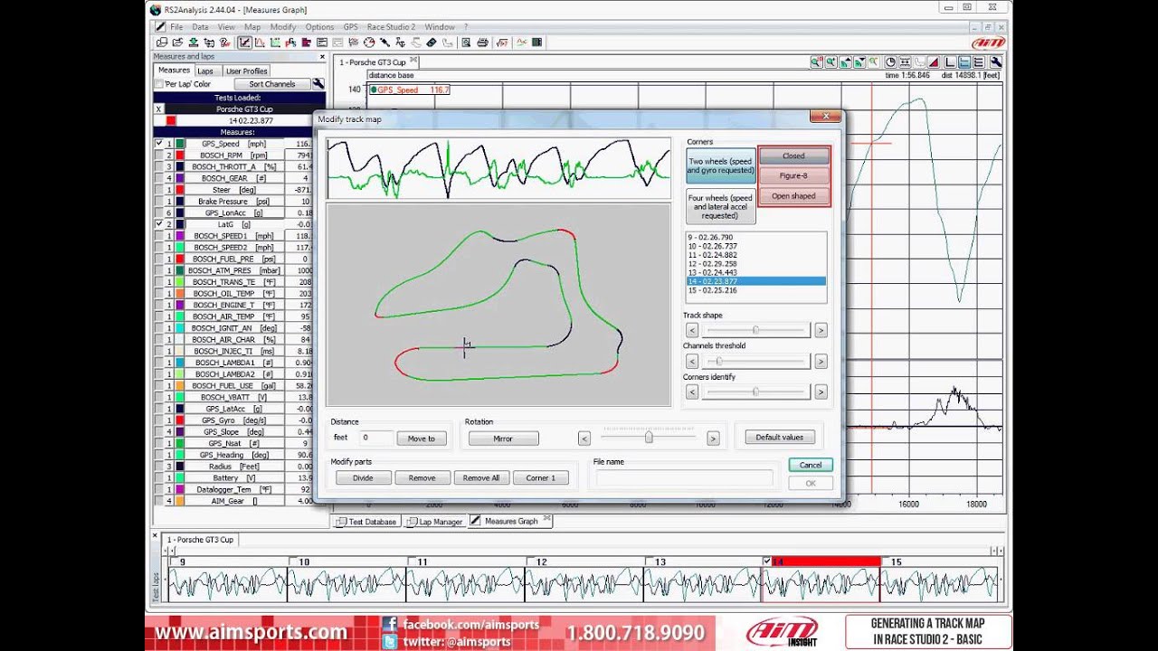
Task: Select the blue highlighted split-axes layout icon
Action: [964, 62]
